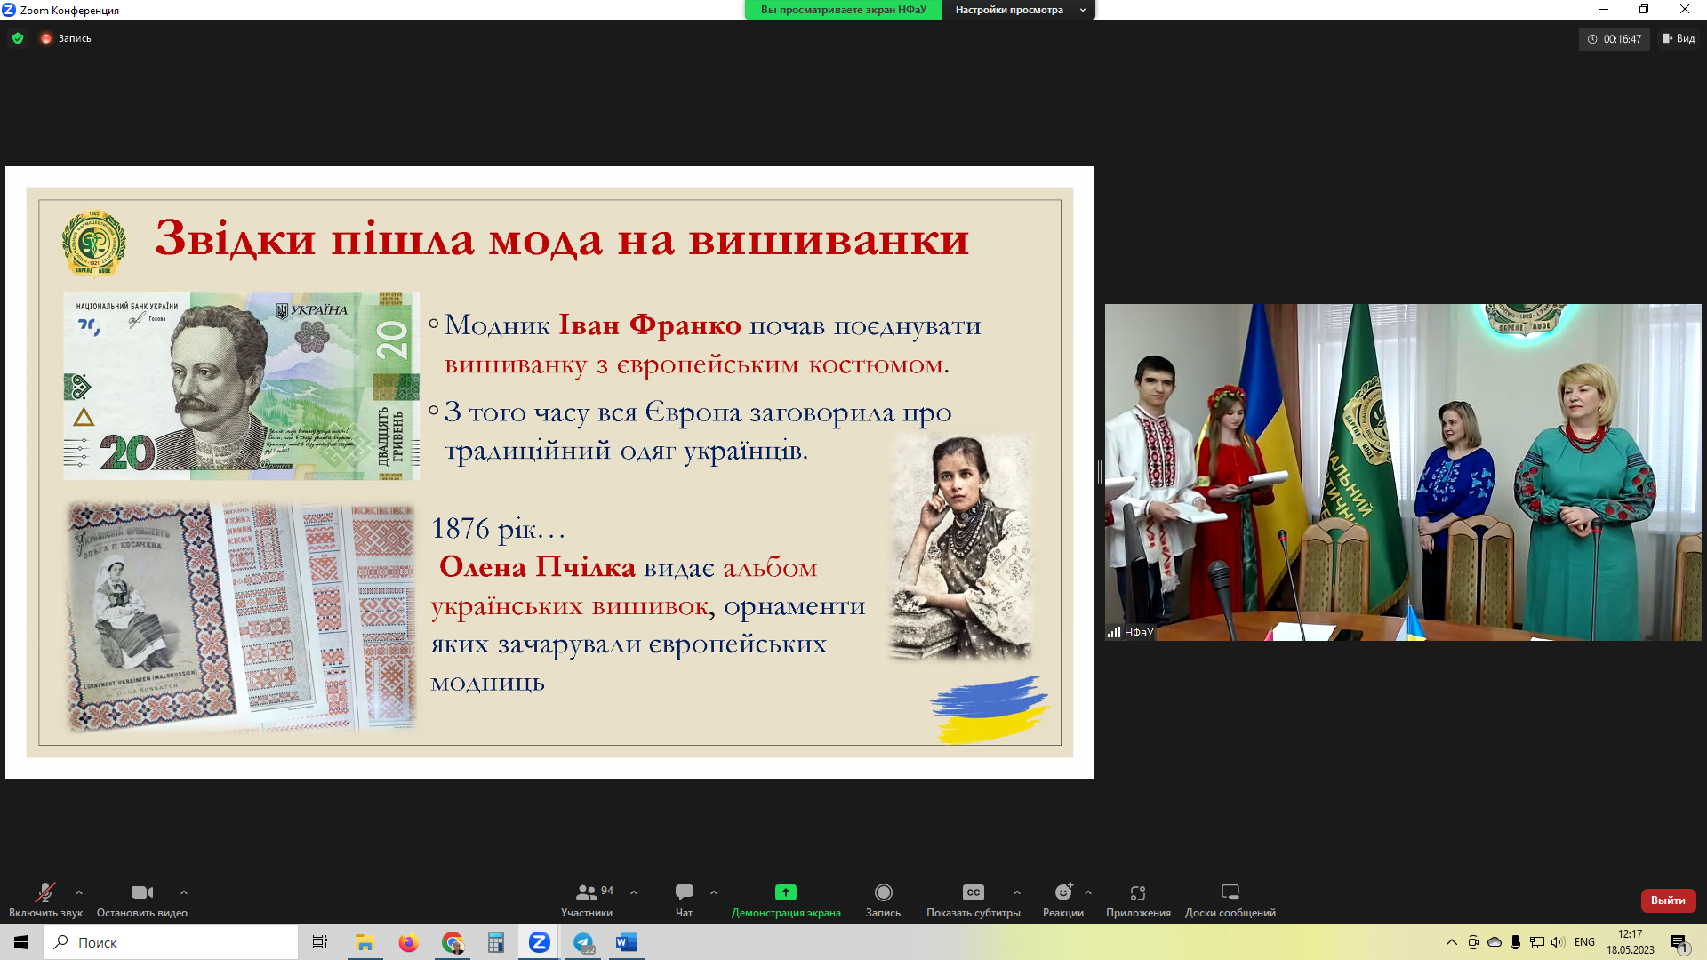
Task: Click the Meet Now tray icon
Action: point(1473,942)
